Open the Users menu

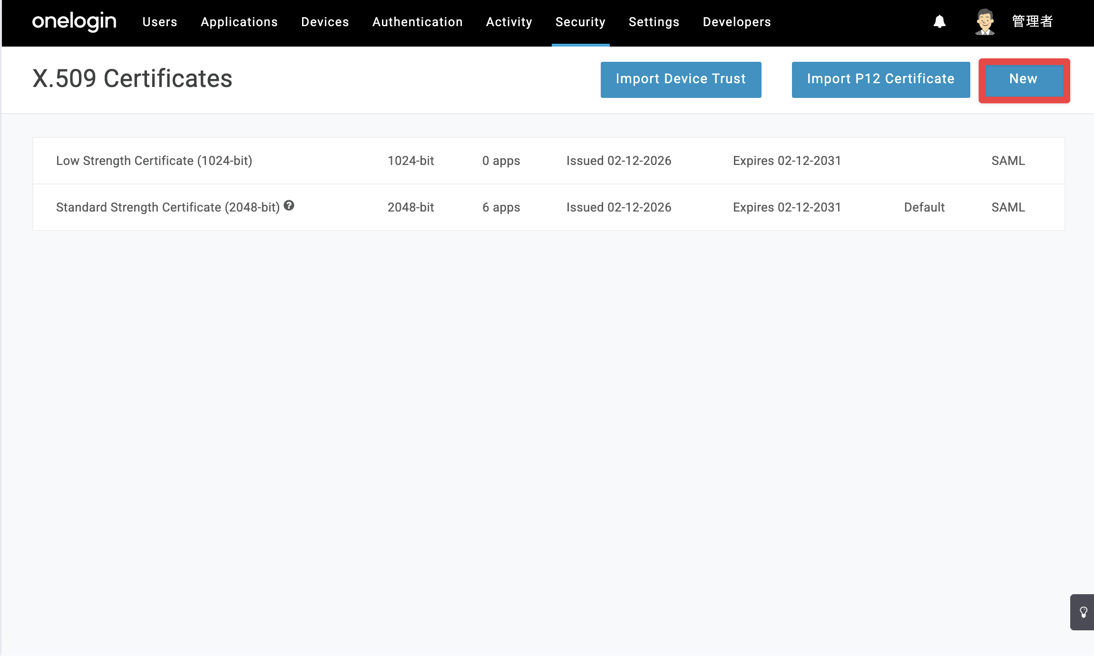tap(160, 22)
